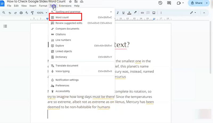Show the document outline list icon
The width and height of the screenshot is (213, 123).
(5, 26)
